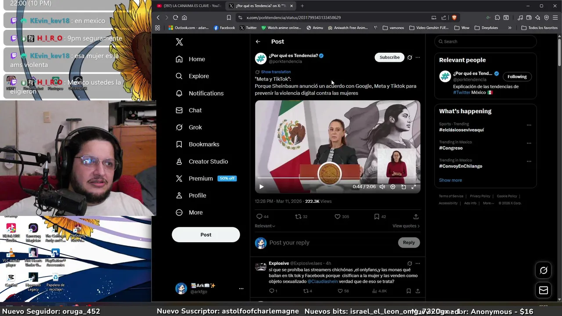The height and width of the screenshot is (316, 562).
Task: Open Bookmarks in X sidebar
Action: tap(197, 144)
